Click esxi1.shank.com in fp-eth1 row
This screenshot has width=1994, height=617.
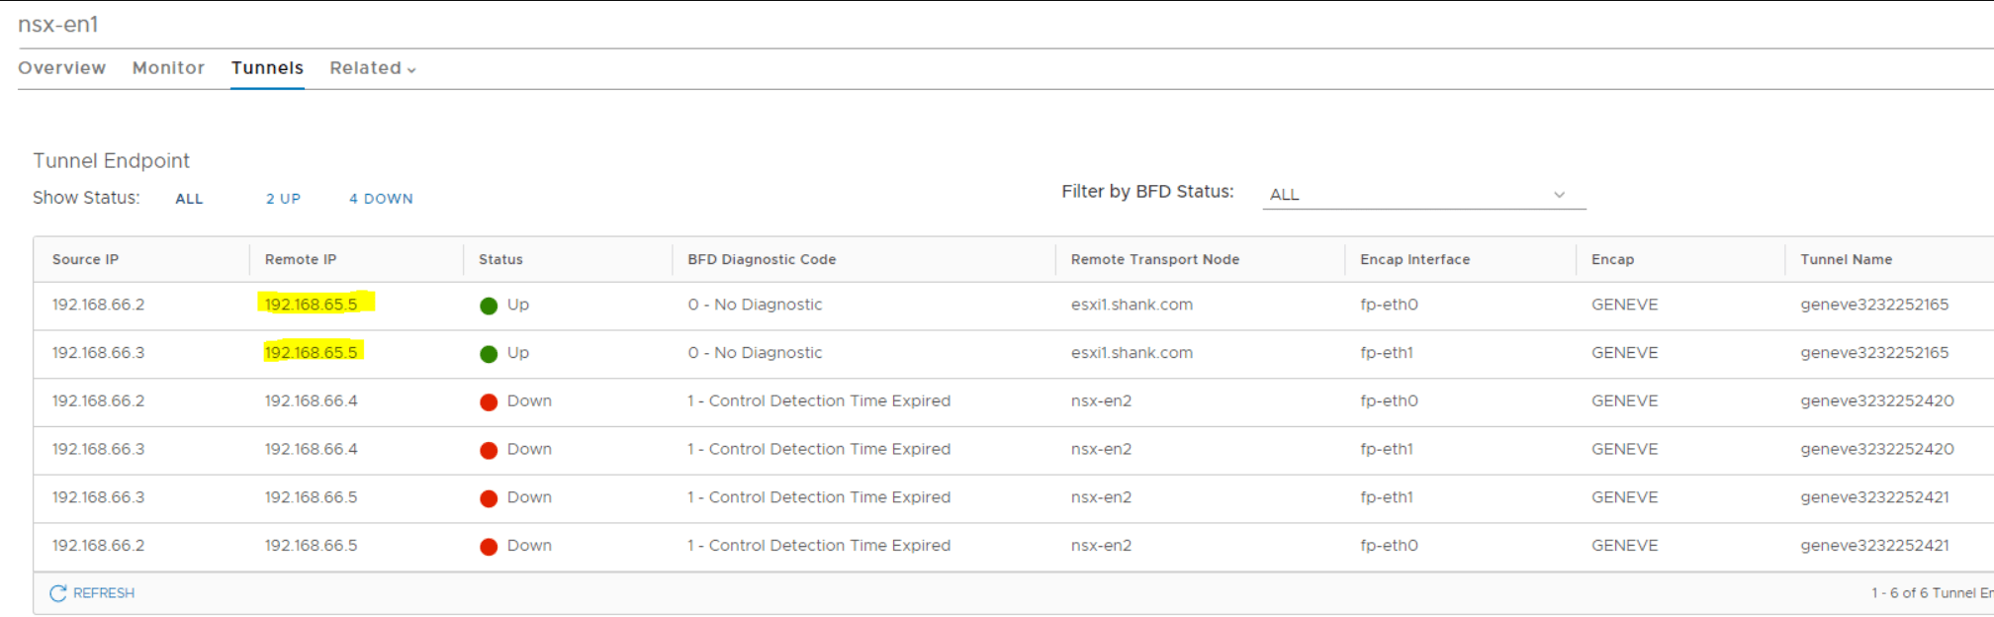click(x=1132, y=353)
